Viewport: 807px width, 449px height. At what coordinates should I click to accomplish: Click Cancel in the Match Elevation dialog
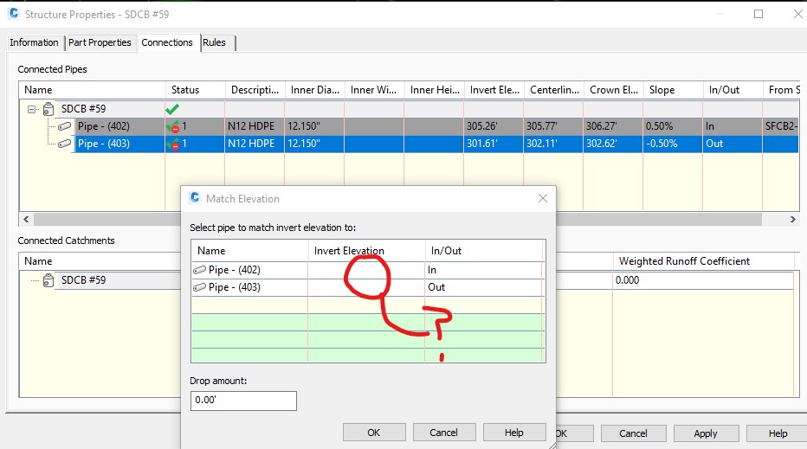point(443,433)
